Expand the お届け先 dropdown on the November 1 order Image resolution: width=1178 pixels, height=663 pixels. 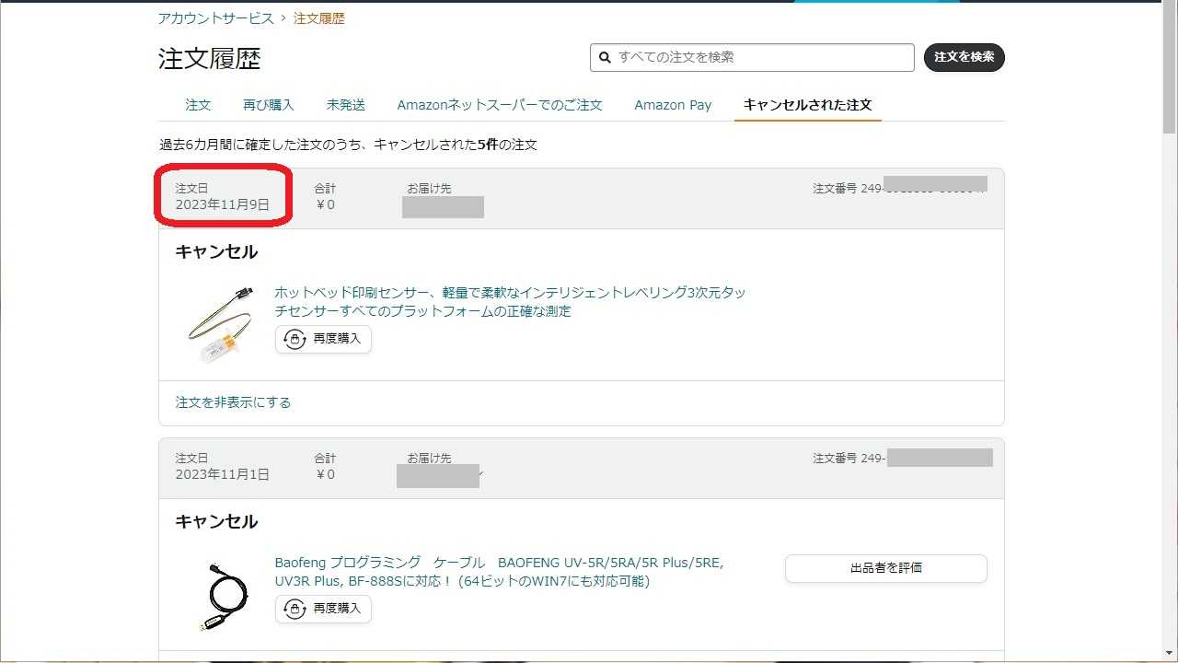pos(481,475)
